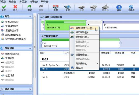Click the 提交 green checkmark toolbar icon

4,8
